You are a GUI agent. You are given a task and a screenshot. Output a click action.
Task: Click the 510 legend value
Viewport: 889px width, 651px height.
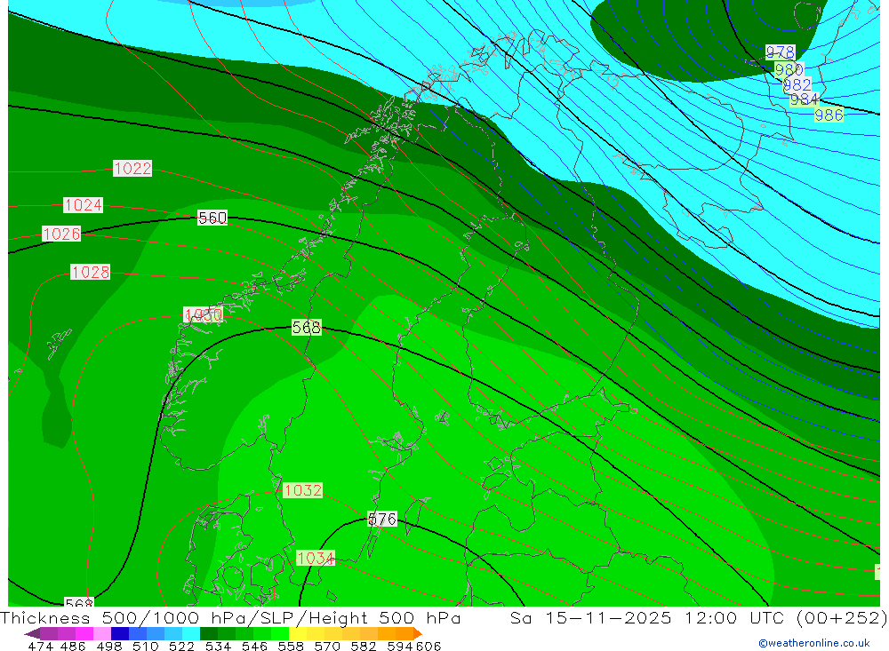146,646
